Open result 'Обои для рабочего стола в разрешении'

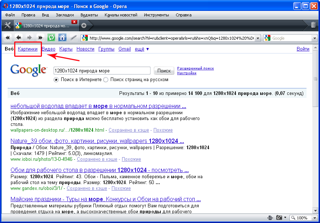click(99, 170)
